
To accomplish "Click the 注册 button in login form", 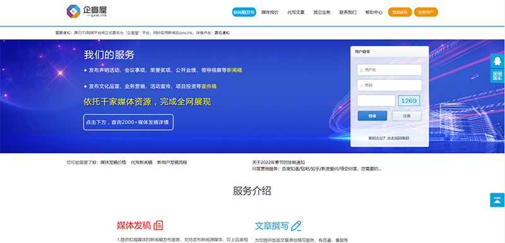I will pos(407,116).
